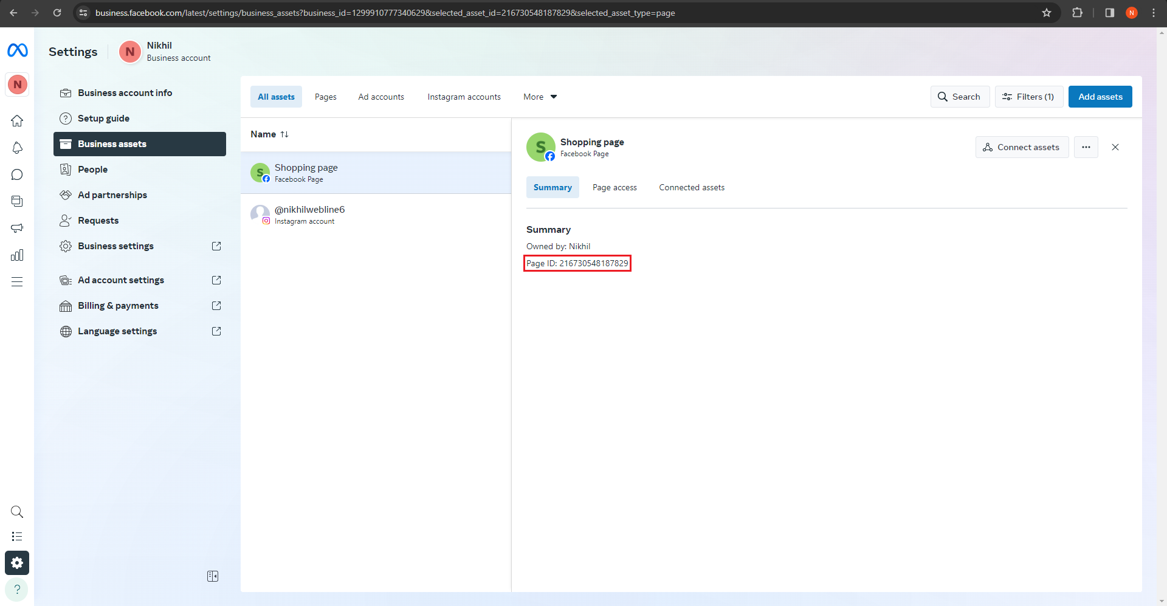The width and height of the screenshot is (1167, 606).
Task: Select @nikhilwebline6 Instagram account row
Action: pyautogui.click(x=376, y=215)
